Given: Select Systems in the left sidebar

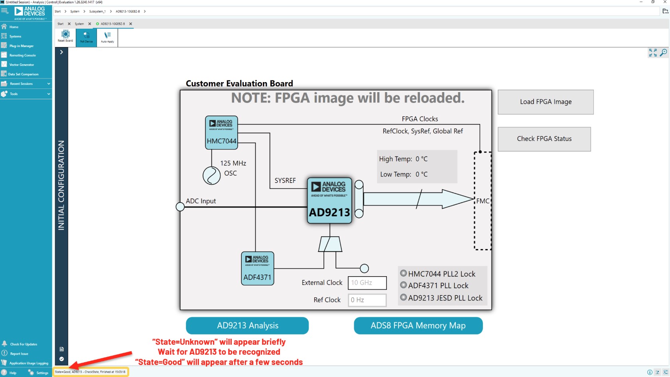Looking at the screenshot, I should point(15,36).
